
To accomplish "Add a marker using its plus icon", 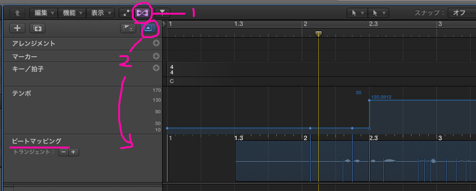I will click(156, 56).
